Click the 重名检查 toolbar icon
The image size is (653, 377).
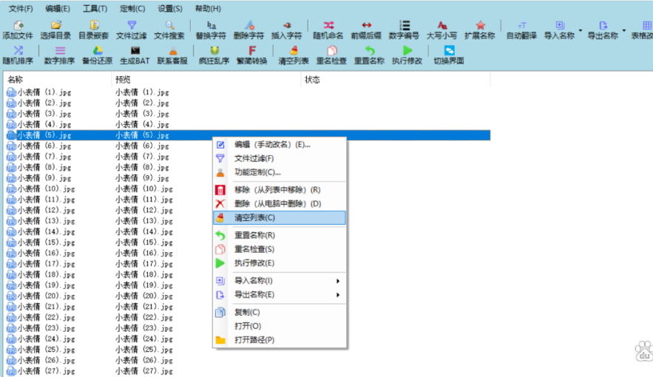[331, 51]
